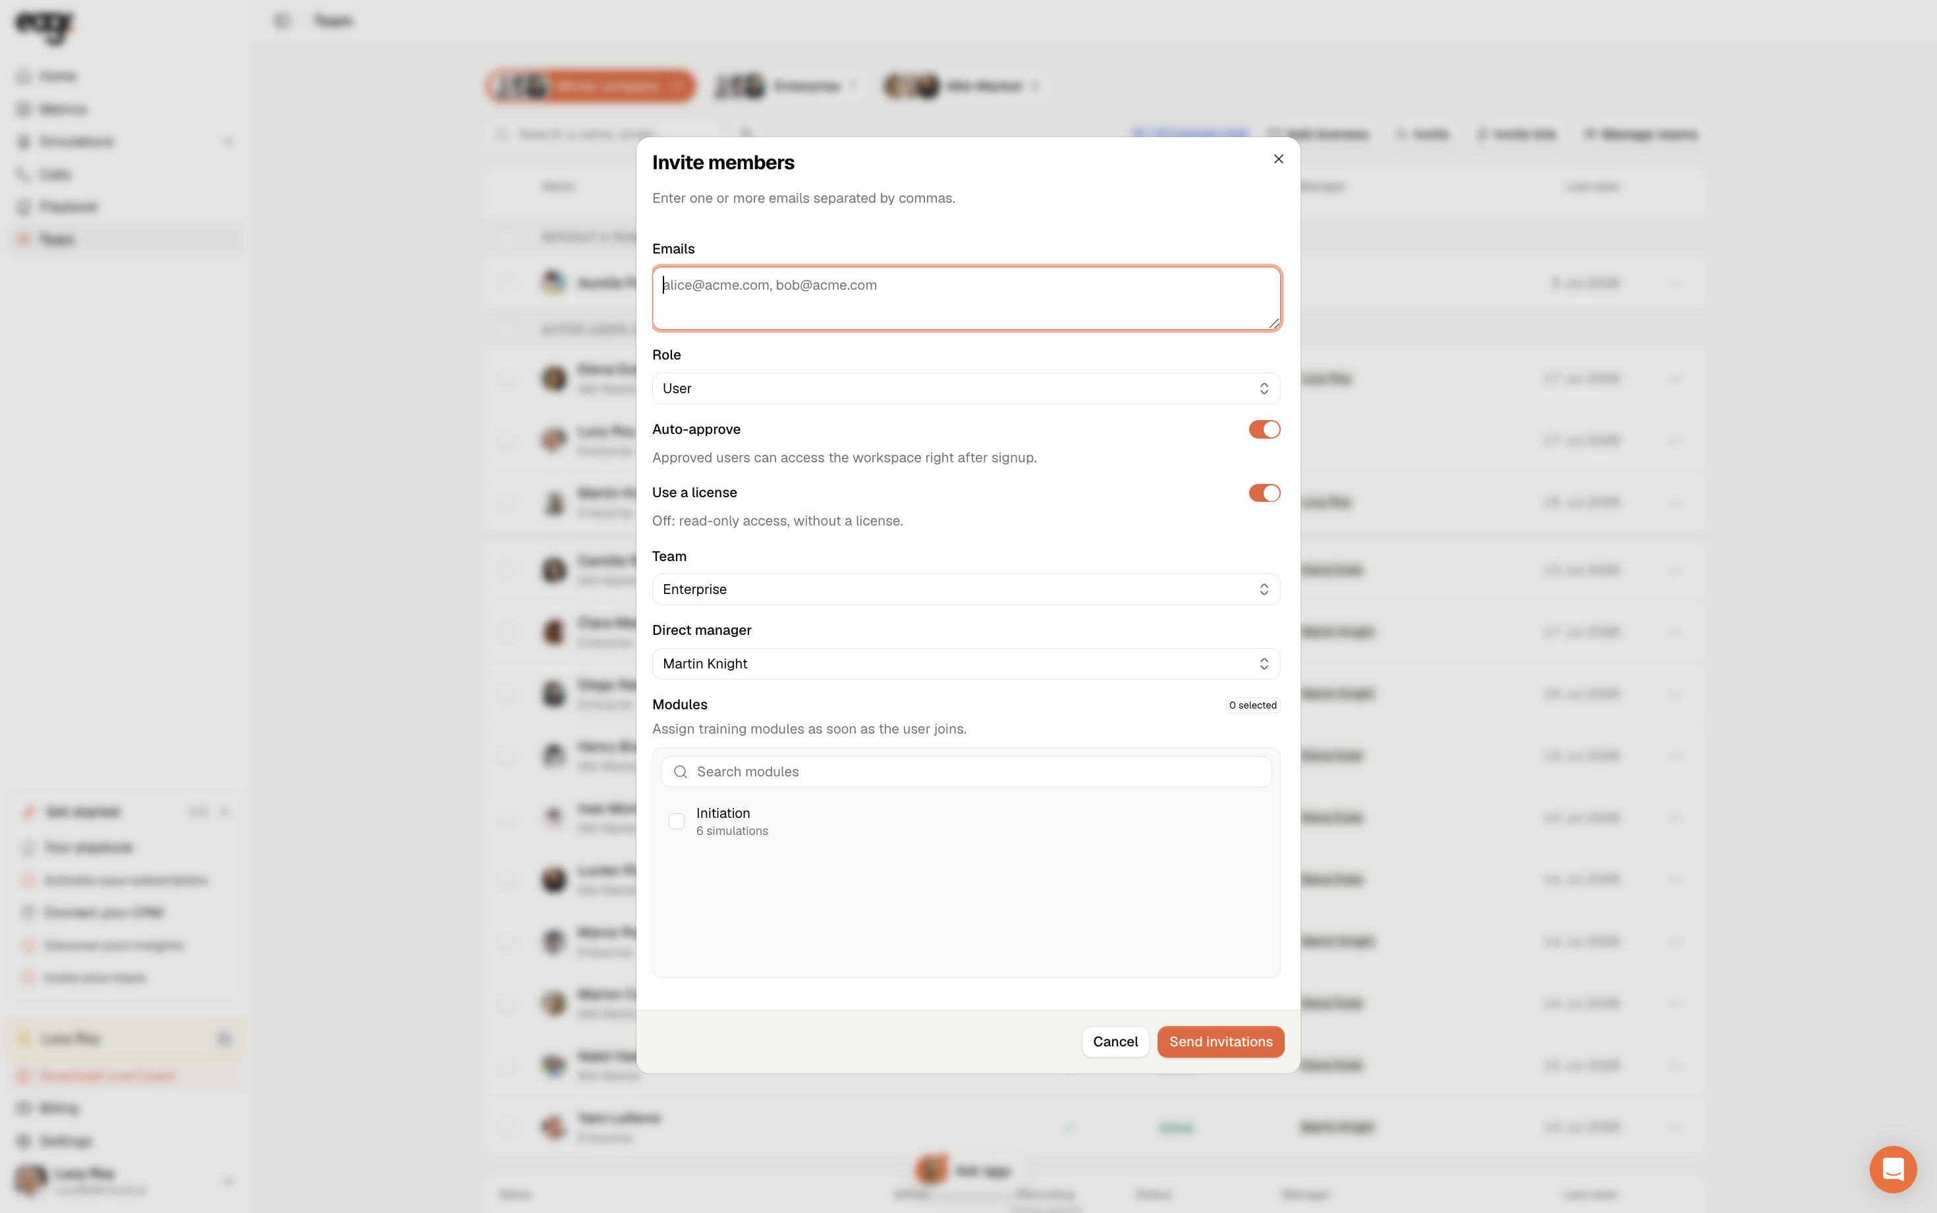
Task: Click the Search modules field
Action: [966, 772]
